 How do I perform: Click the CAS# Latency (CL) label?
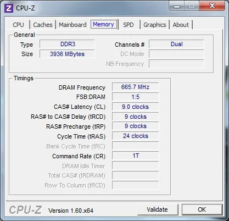tap(80, 107)
